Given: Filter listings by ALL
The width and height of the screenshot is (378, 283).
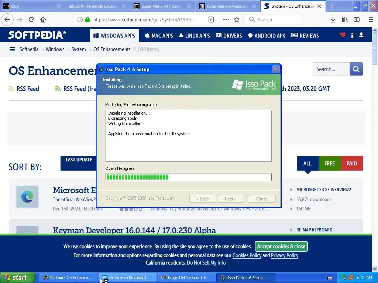Looking at the screenshot, I should [307, 163].
